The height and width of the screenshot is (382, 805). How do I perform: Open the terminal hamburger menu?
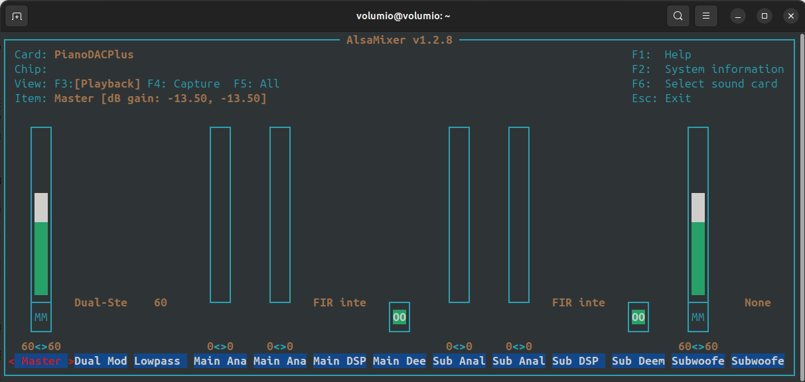(x=707, y=16)
